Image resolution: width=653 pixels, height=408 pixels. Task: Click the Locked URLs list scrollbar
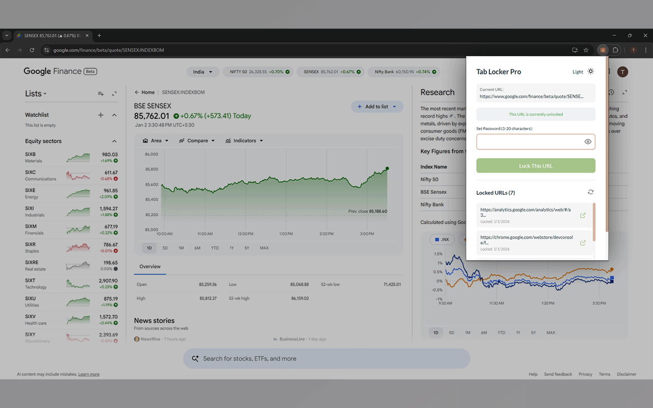tap(594, 222)
